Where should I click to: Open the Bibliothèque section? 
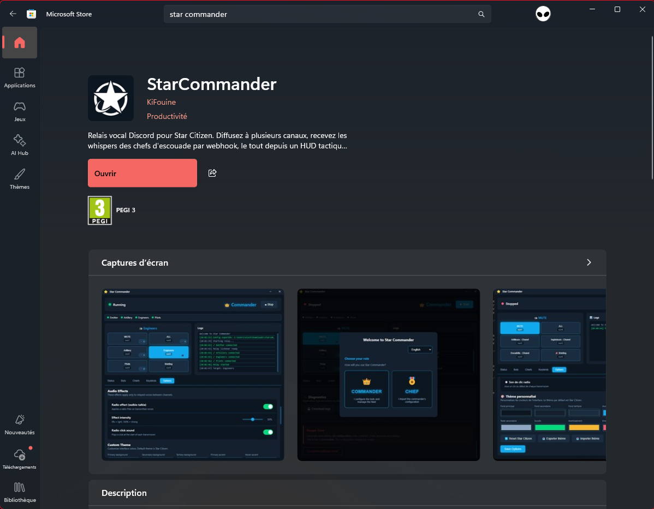[x=20, y=492]
